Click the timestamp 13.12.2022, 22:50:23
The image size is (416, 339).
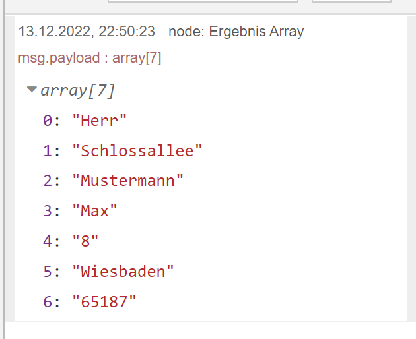(87, 31)
